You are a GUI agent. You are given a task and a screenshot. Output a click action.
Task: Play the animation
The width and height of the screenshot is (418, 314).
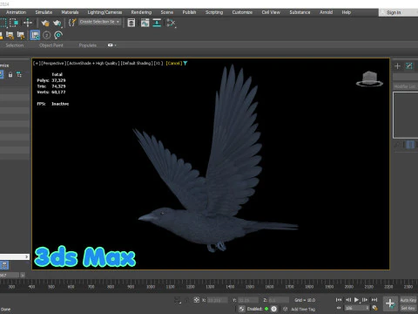(356, 300)
